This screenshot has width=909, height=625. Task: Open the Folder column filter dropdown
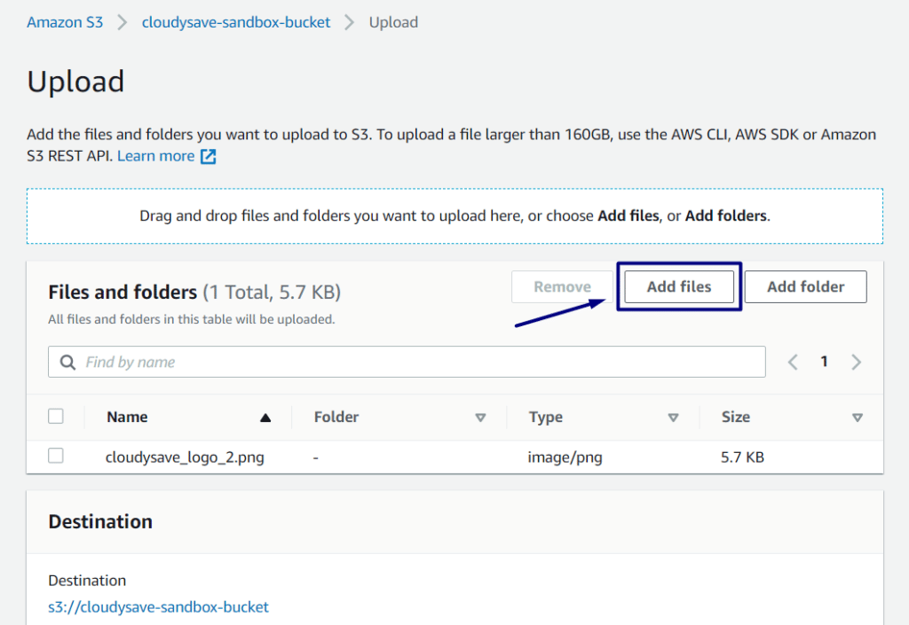[x=480, y=417]
